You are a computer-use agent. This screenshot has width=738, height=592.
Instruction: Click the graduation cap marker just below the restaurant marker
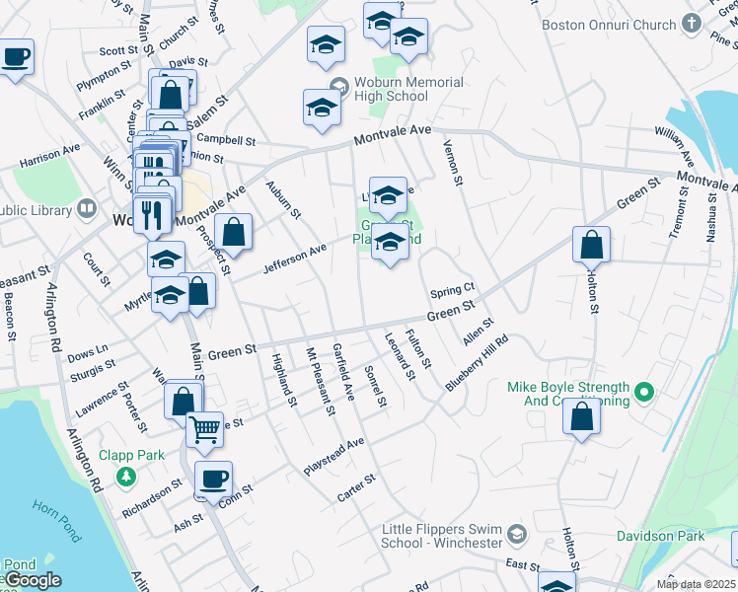(x=166, y=259)
